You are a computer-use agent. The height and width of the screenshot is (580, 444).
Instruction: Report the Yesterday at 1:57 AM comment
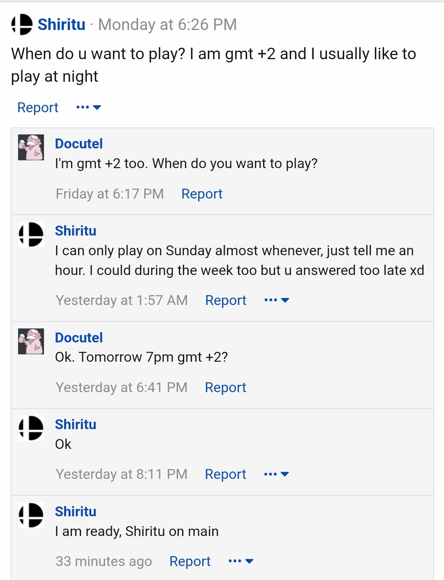[226, 300]
